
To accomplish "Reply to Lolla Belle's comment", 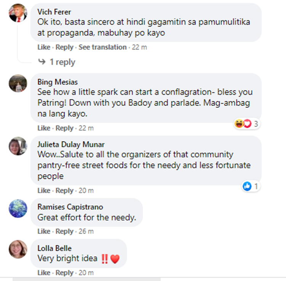I will [x=64, y=273].
